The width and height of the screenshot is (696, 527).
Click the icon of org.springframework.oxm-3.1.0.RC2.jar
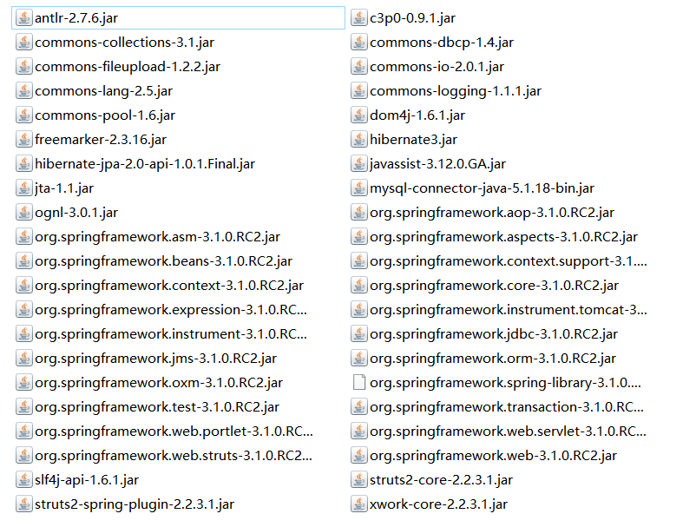click(x=24, y=382)
